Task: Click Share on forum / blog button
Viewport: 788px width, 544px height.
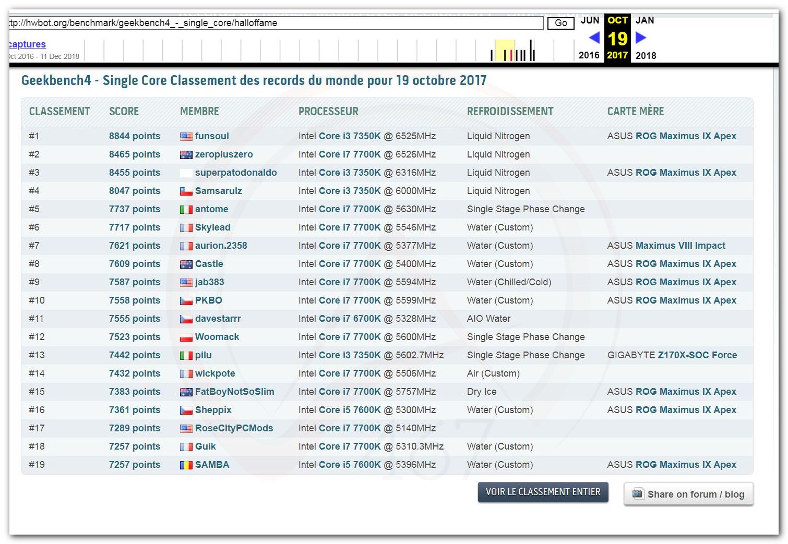Action: tap(688, 494)
